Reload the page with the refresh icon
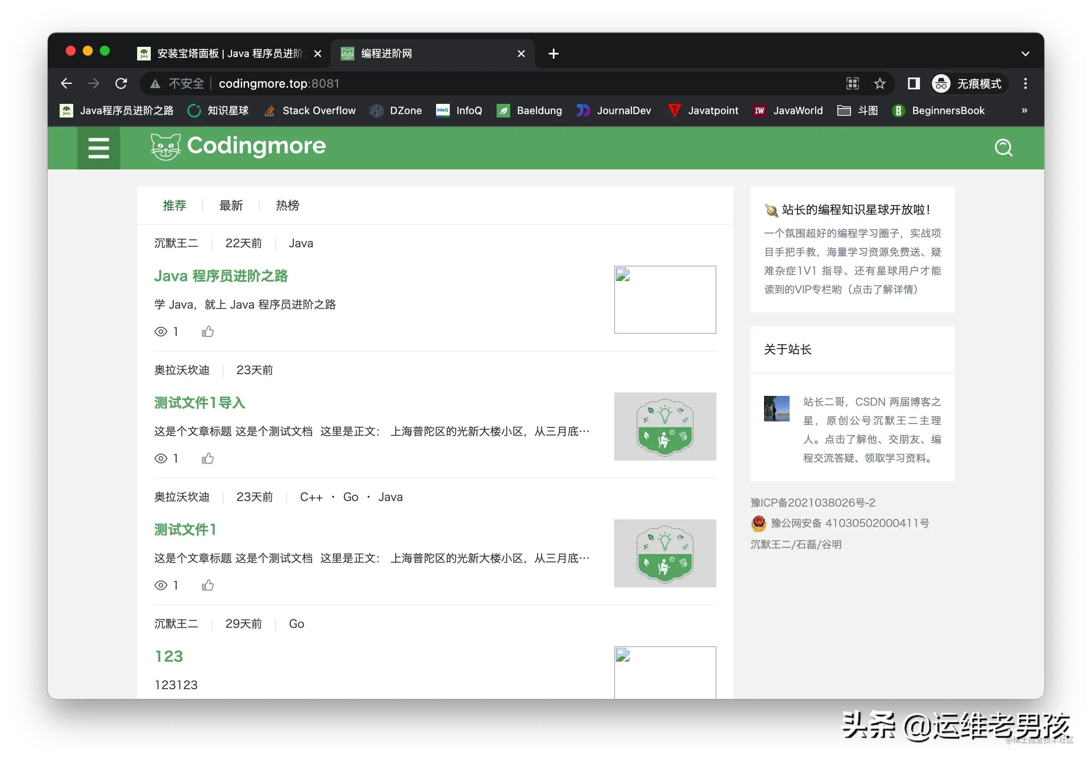This screenshot has width=1092, height=762. [x=121, y=83]
